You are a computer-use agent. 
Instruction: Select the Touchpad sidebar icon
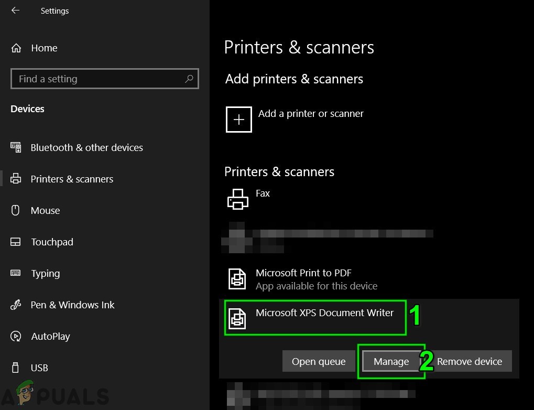pos(16,242)
